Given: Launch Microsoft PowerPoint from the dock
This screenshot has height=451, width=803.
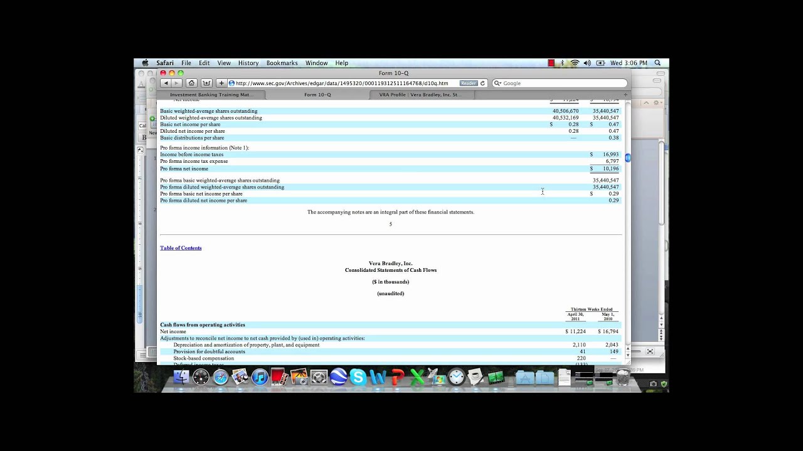Looking at the screenshot, I should point(397,377).
